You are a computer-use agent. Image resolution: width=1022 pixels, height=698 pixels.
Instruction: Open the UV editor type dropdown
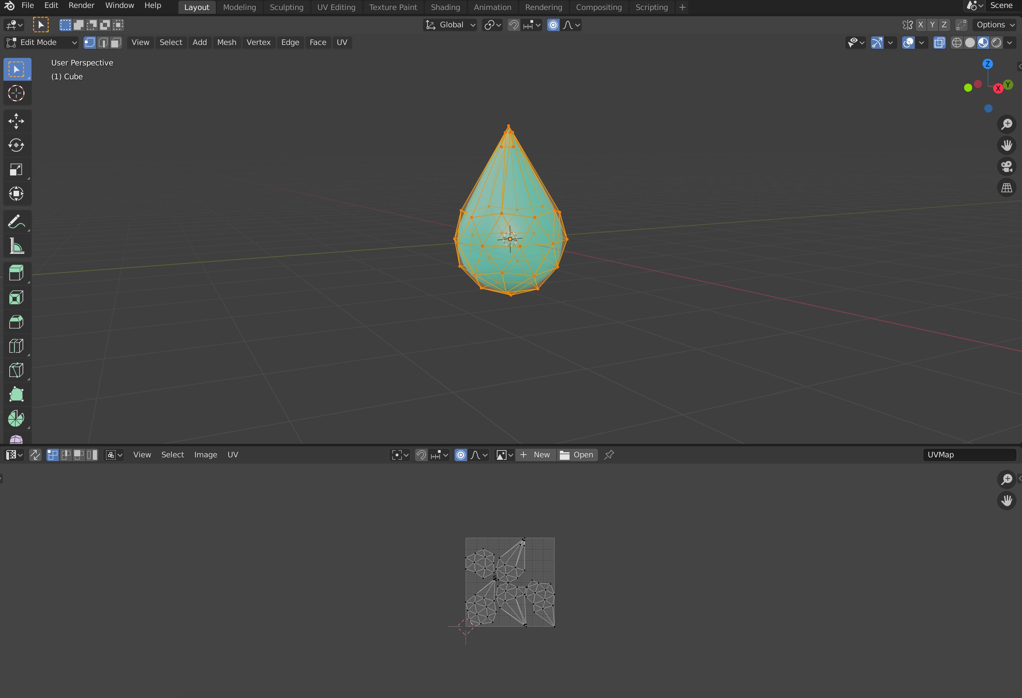[x=14, y=455]
